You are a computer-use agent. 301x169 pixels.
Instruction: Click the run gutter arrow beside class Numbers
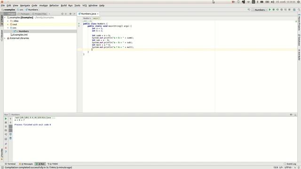click(79, 23)
